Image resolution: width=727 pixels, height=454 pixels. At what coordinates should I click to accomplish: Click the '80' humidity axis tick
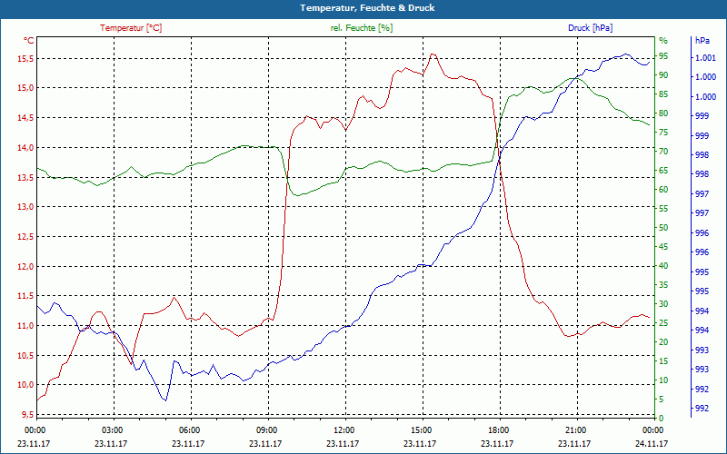pos(663,113)
